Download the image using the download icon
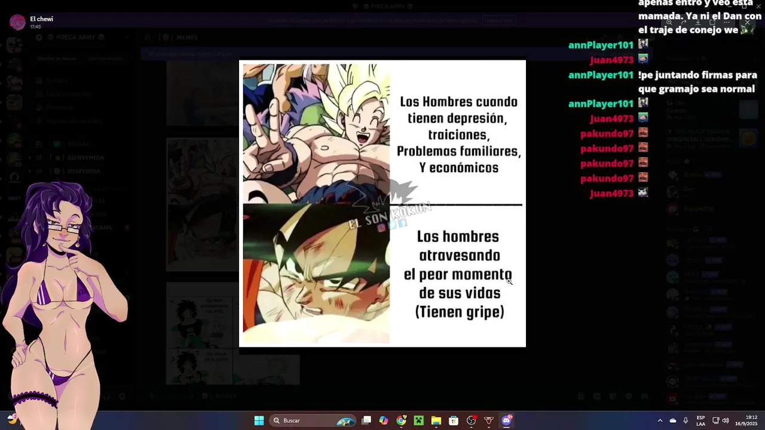Screen dimensions: 765x430 point(698,22)
